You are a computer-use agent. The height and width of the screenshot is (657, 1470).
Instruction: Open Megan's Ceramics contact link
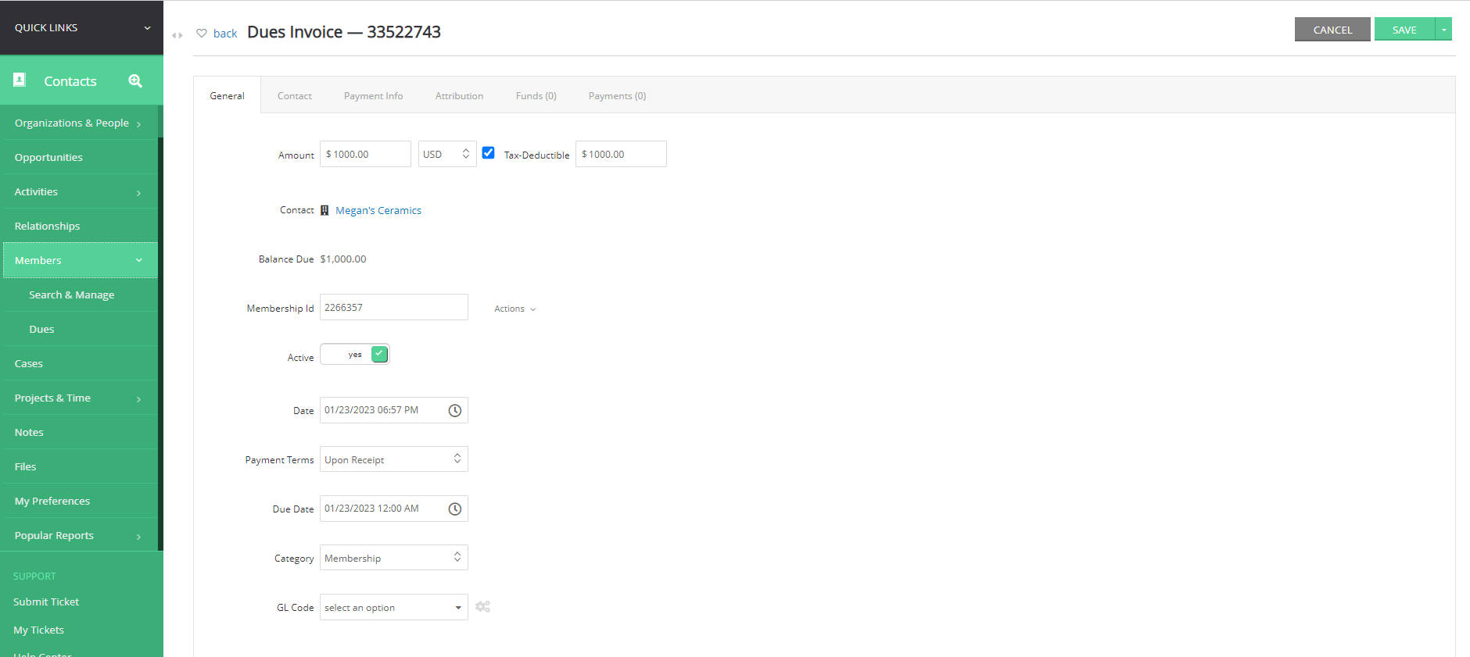378,210
